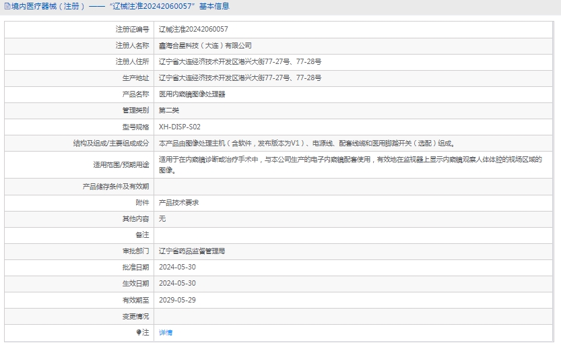Click the approval authority 辽宁省药品监督管理局

pyautogui.click(x=191, y=251)
